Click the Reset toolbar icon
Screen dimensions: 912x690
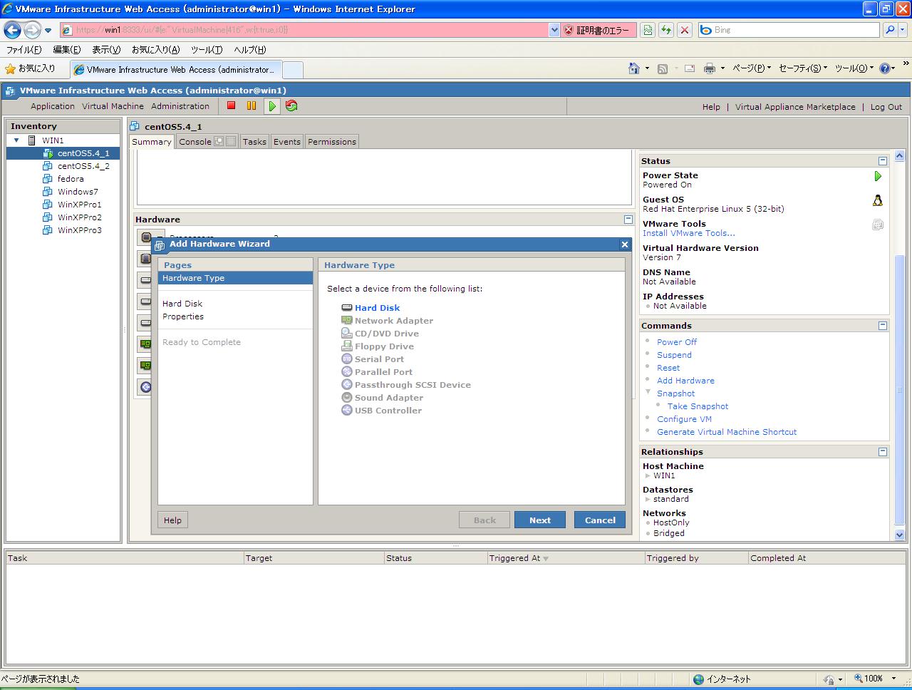pos(291,105)
